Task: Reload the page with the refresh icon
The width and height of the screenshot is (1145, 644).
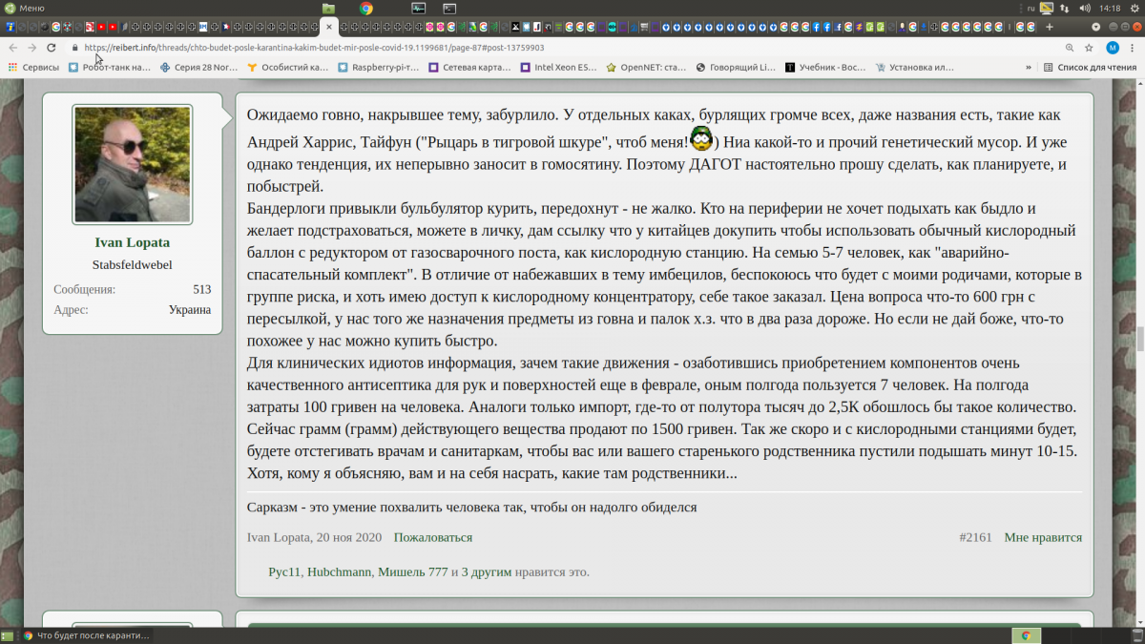Action: pos(52,48)
